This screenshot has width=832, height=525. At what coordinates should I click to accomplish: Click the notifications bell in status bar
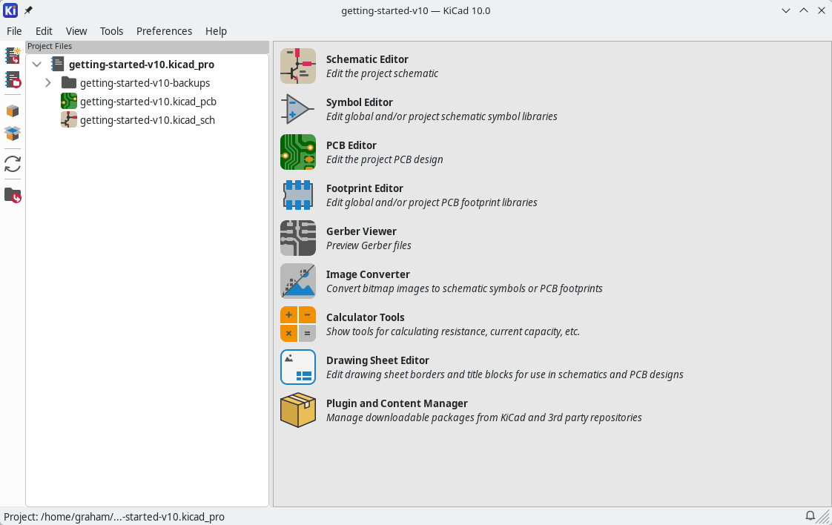(810, 516)
